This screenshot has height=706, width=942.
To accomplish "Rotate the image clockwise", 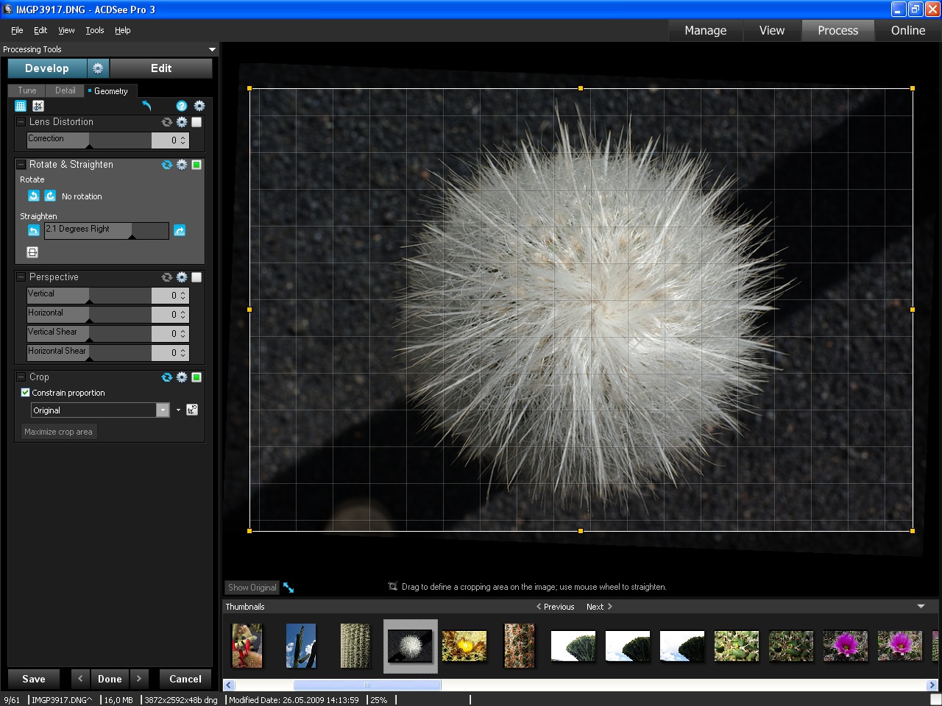I will pos(50,196).
